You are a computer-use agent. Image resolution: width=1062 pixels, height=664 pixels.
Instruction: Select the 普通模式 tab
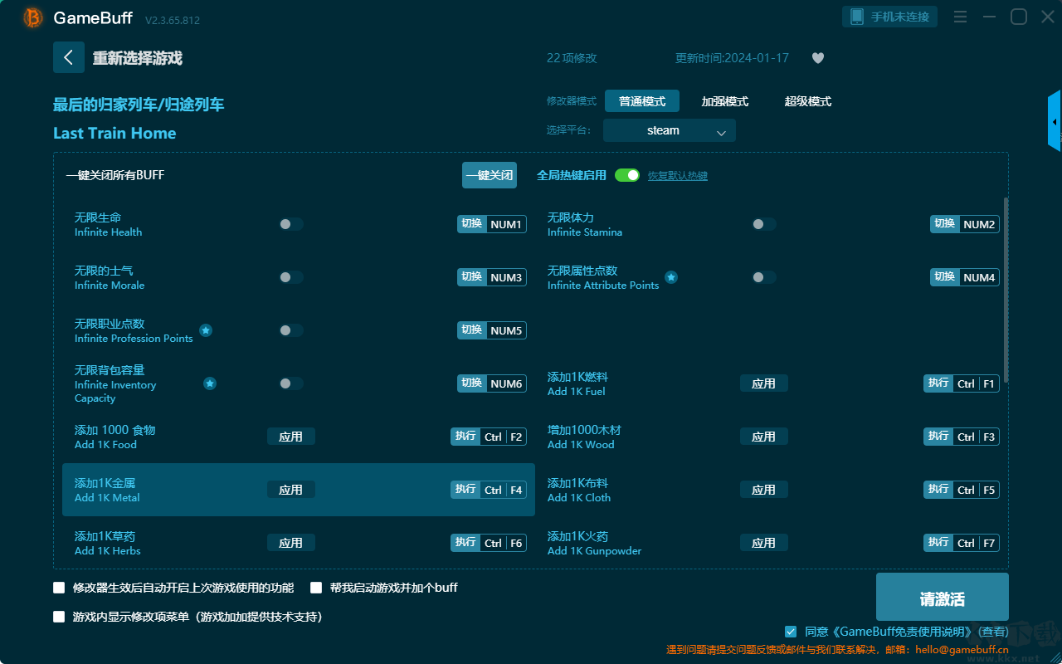click(x=642, y=101)
